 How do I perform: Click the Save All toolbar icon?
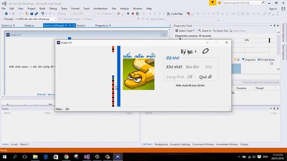pos(36,14)
